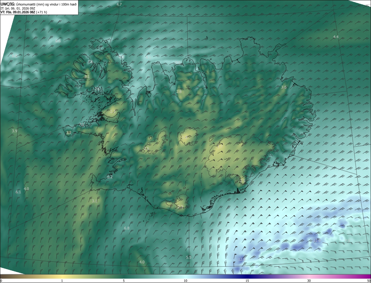
Task: Click the '30' tick label on the color scale
Action: click(309, 281)
